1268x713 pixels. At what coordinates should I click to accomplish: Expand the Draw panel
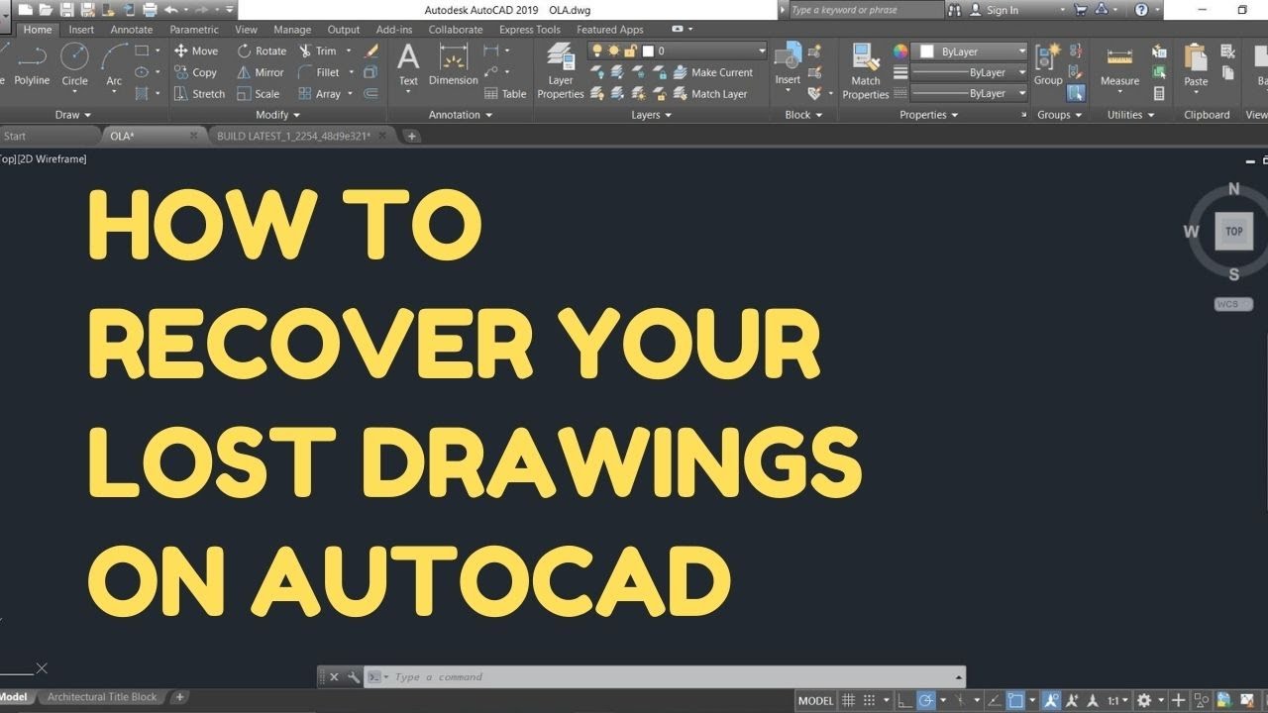point(73,115)
